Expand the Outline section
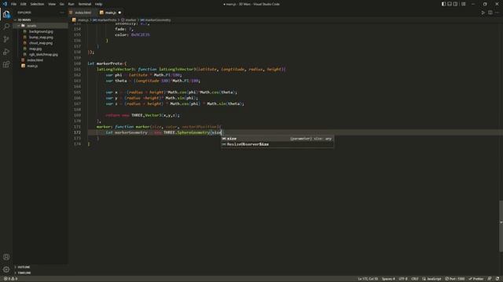The image size is (503, 282). pyautogui.click(x=24, y=267)
